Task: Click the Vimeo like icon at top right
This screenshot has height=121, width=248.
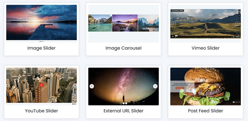Action: coord(239,11)
